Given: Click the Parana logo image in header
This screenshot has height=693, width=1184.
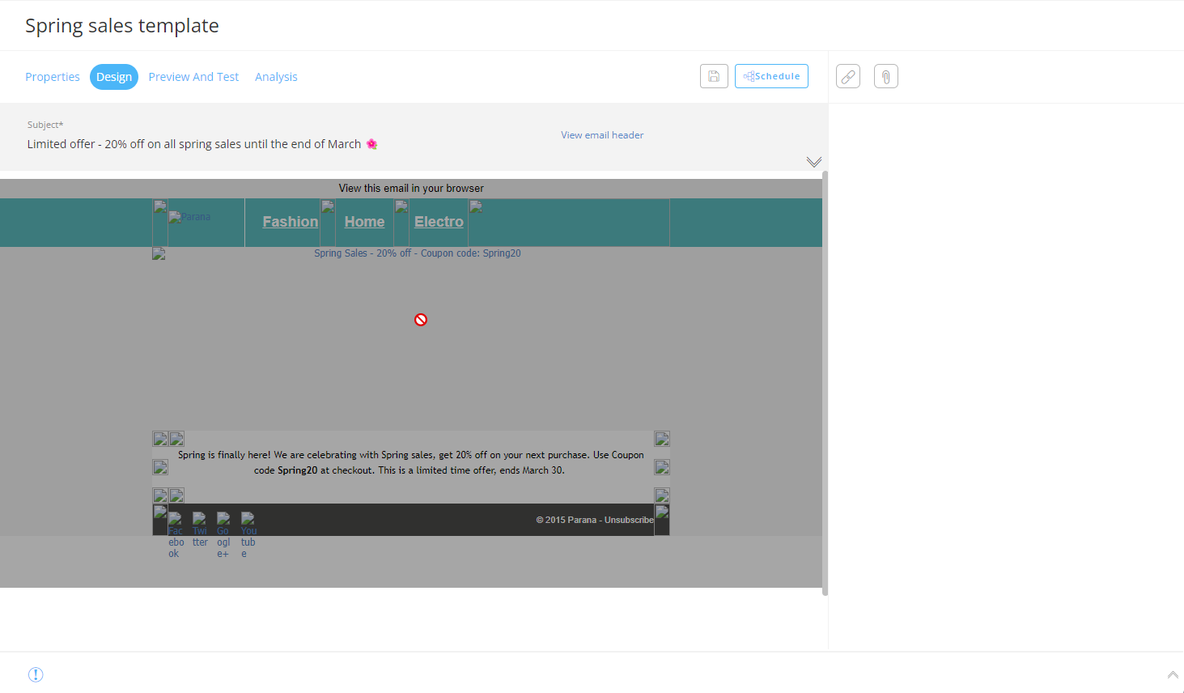Looking at the screenshot, I should pos(189,217).
